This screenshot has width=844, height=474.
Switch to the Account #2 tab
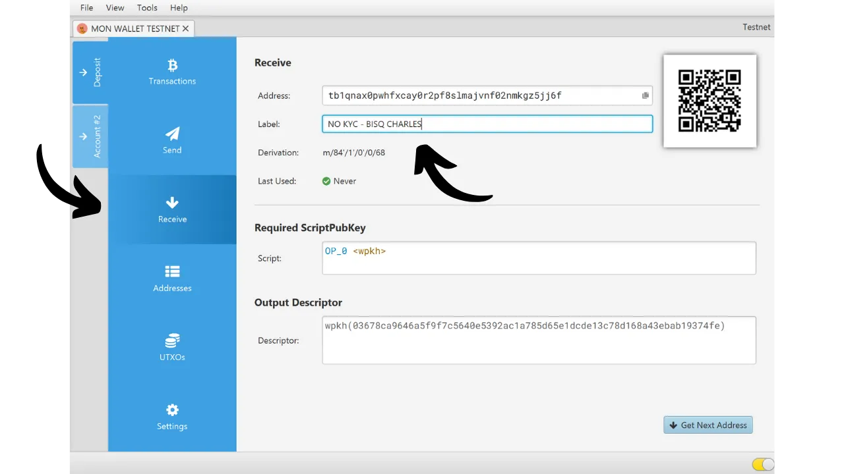[90, 136]
